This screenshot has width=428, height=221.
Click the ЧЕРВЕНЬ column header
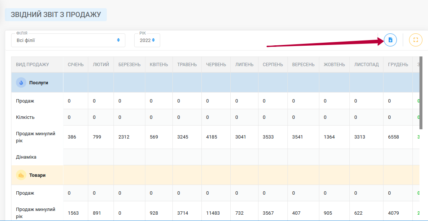coord(216,65)
